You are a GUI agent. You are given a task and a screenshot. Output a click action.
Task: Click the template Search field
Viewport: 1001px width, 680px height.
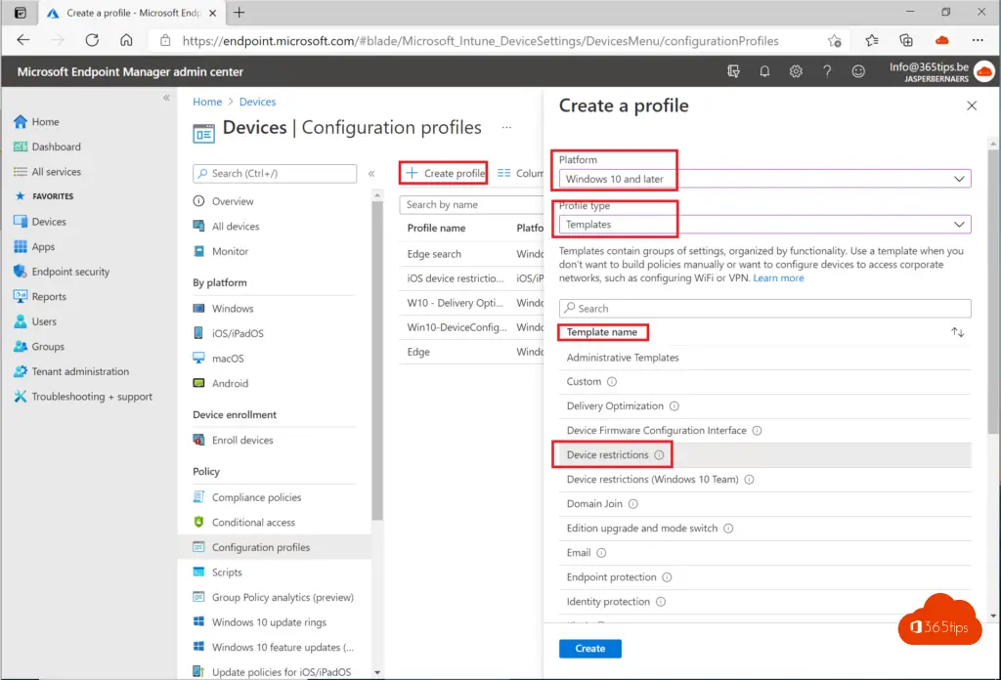coord(764,308)
